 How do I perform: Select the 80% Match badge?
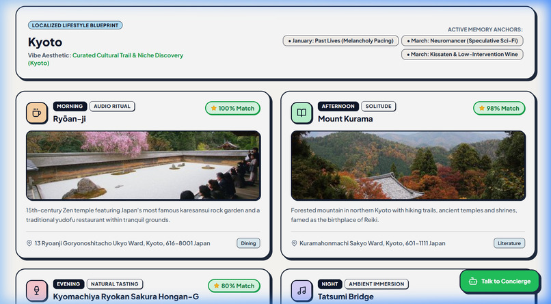(234, 286)
